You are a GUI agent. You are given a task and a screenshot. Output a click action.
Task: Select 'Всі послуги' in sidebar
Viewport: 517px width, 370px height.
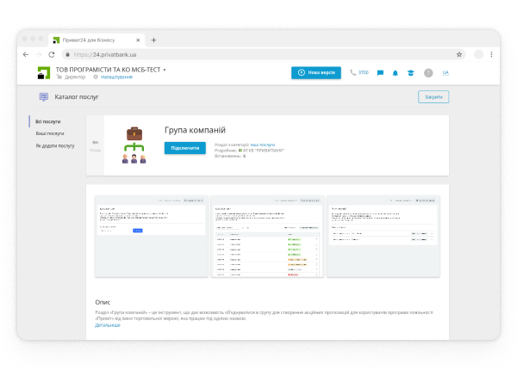coord(48,121)
